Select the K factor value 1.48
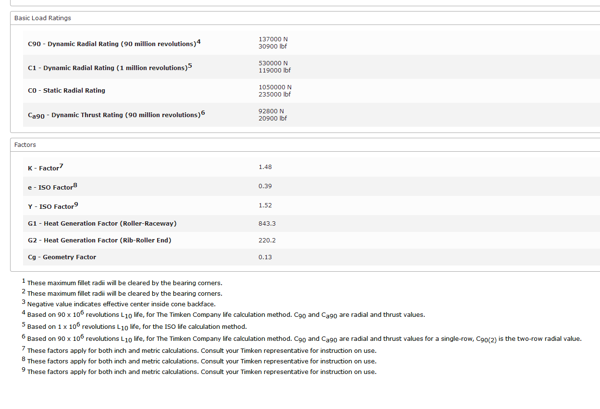This screenshot has height=409, width=600. click(x=265, y=167)
